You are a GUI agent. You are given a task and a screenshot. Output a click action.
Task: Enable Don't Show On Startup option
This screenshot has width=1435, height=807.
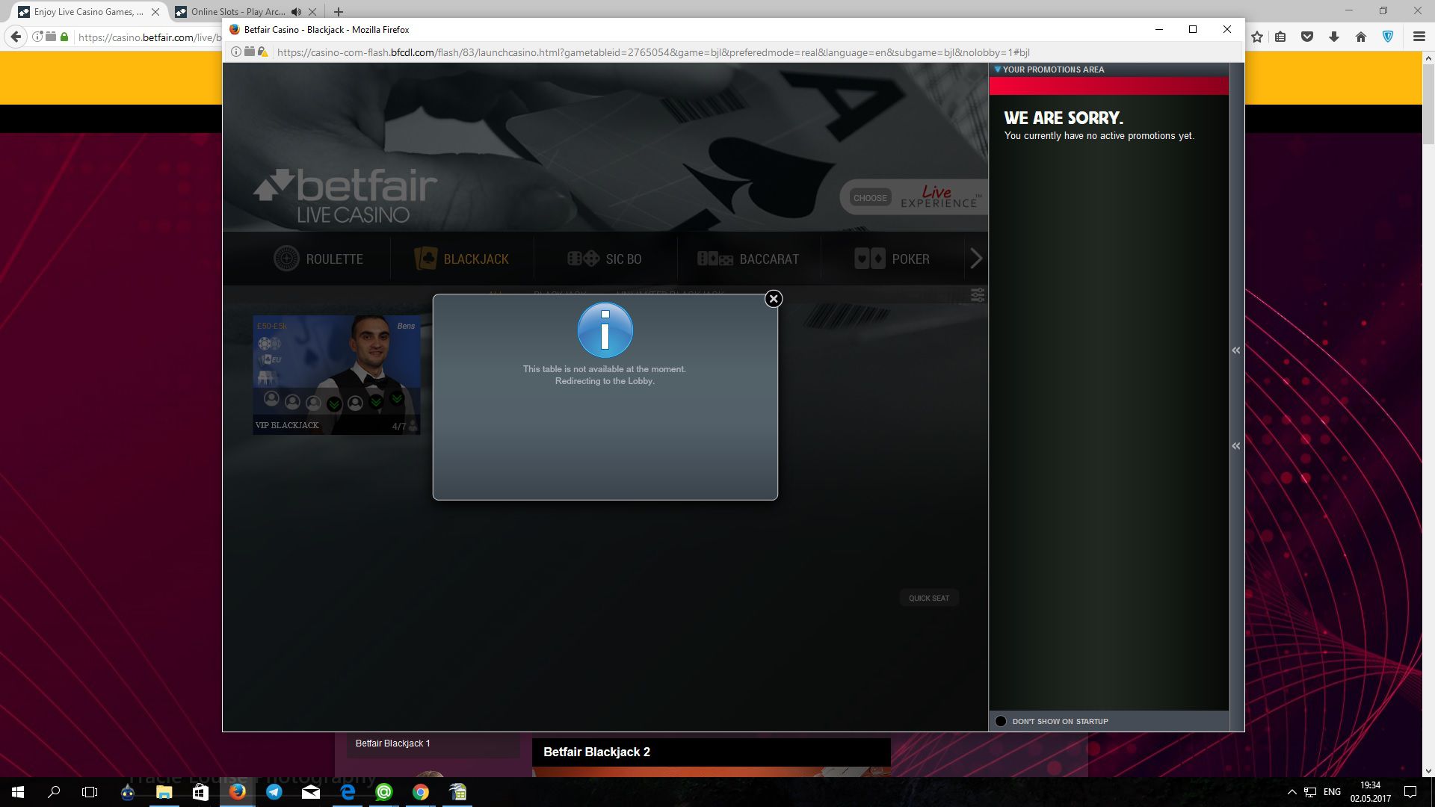(1001, 721)
